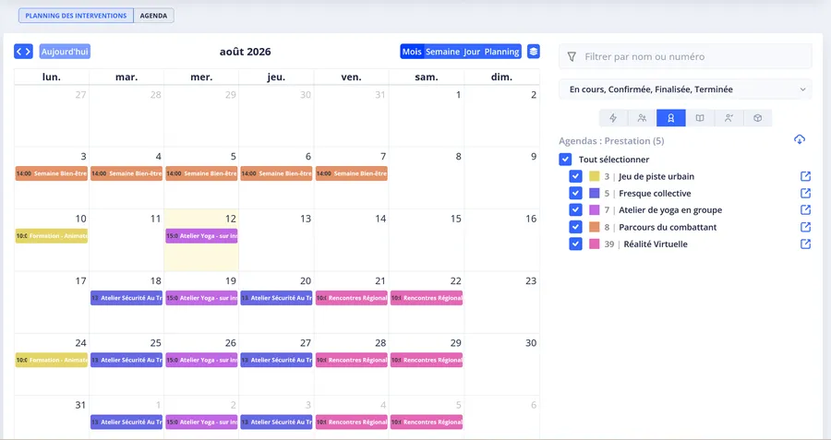Click the day number 15 in the calendar
The image size is (831, 440).
[456, 219]
